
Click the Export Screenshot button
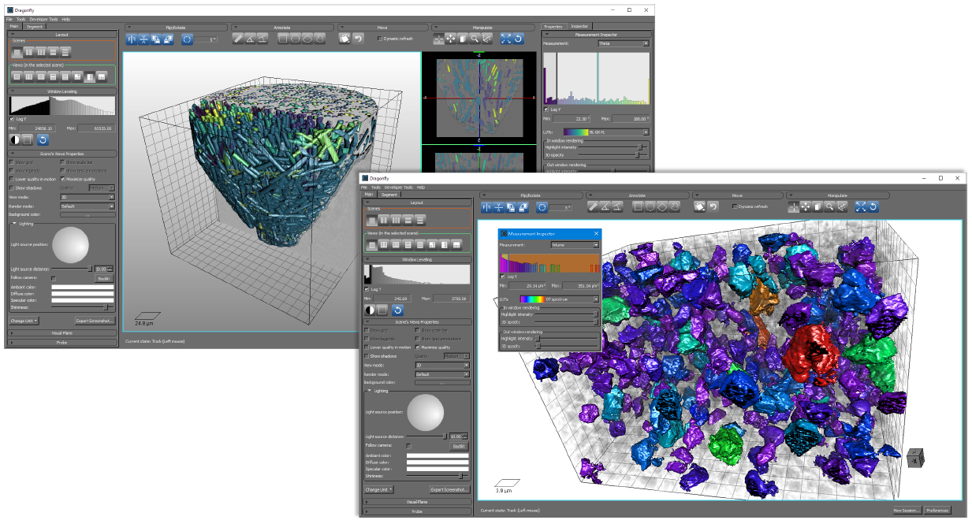[451, 489]
